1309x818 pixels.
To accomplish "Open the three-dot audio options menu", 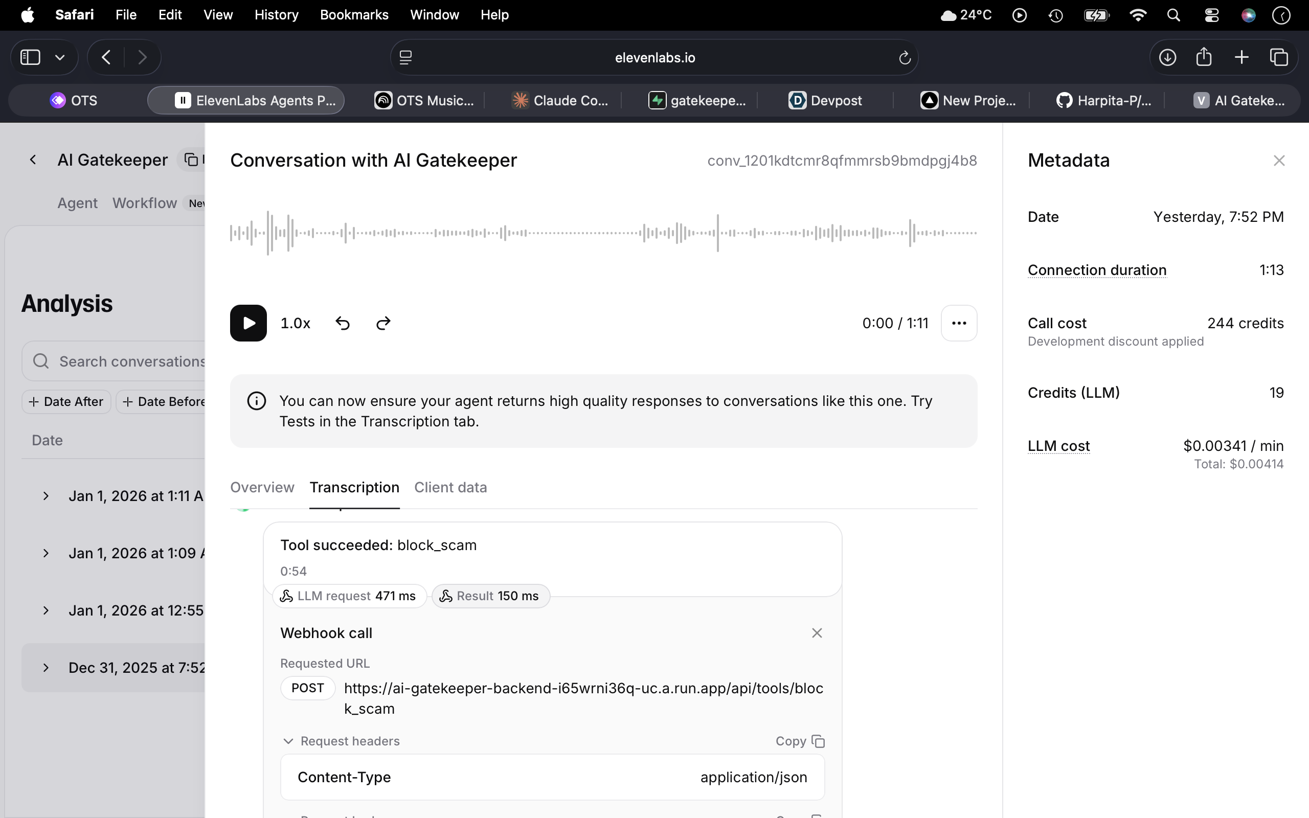I will click(x=959, y=323).
